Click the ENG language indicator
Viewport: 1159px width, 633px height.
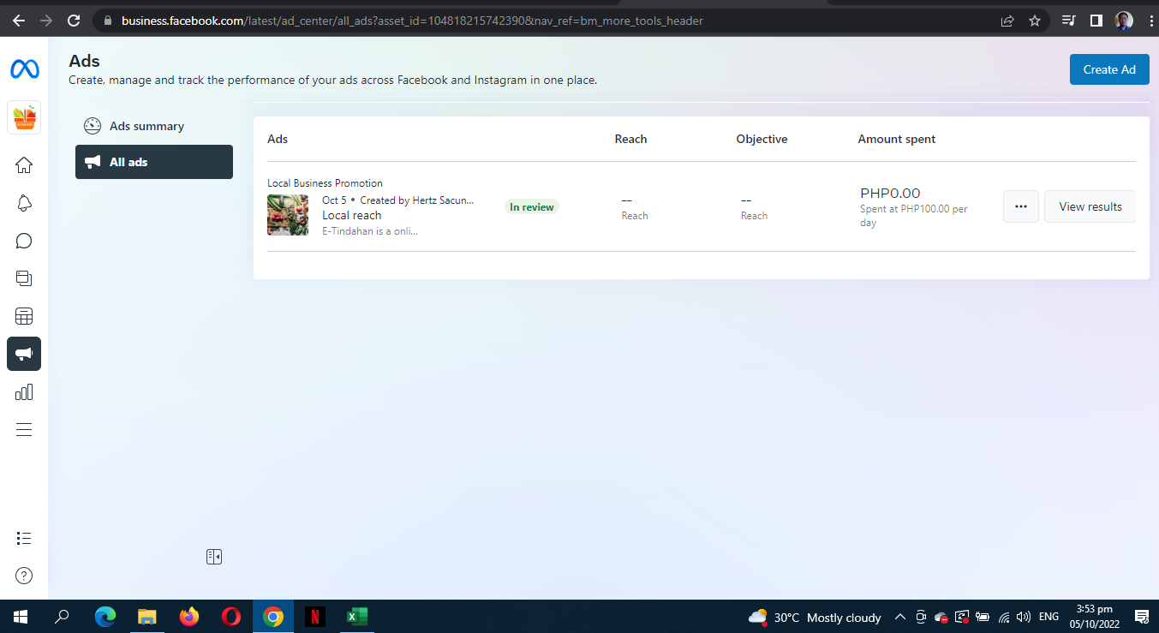click(1048, 617)
